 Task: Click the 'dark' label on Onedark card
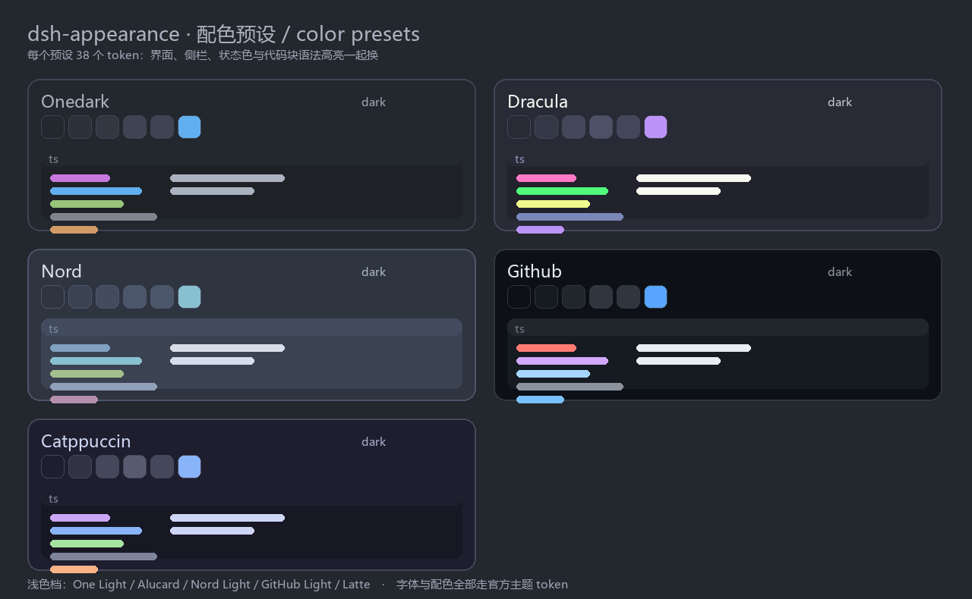click(x=374, y=102)
